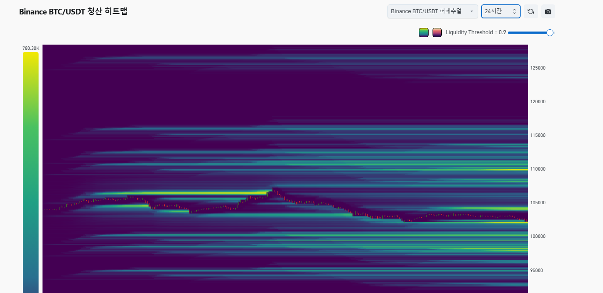Click the heatmap color scale legend bar
This screenshot has height=293, width=603.
click(x=31, y=172)
